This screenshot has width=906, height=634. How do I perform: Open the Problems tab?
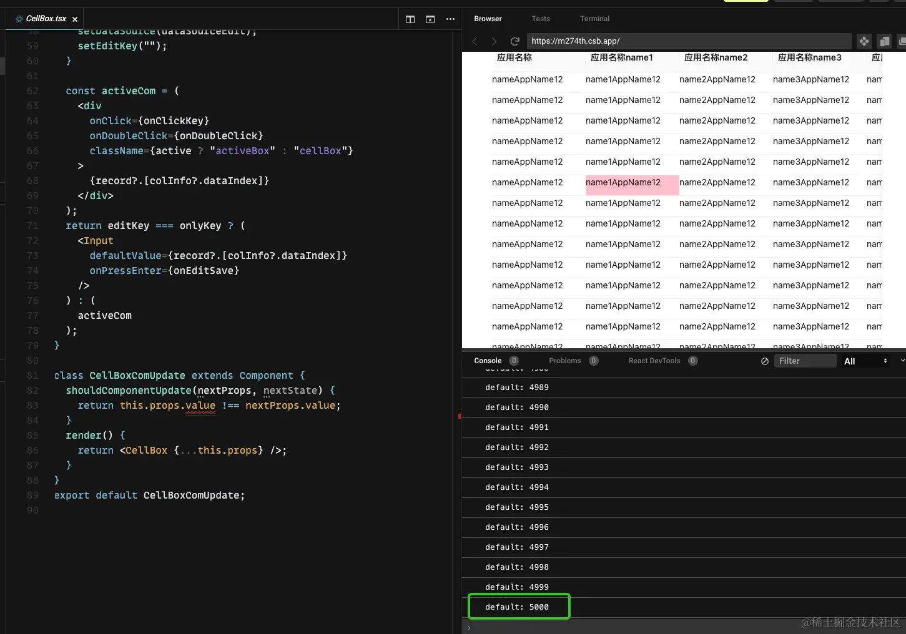[x=565, y=361]
